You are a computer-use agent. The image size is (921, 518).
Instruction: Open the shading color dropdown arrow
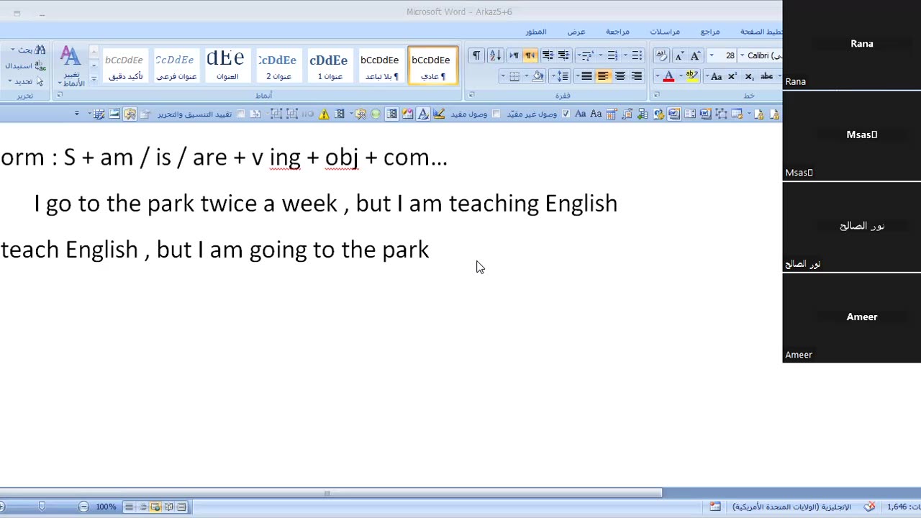527,76
